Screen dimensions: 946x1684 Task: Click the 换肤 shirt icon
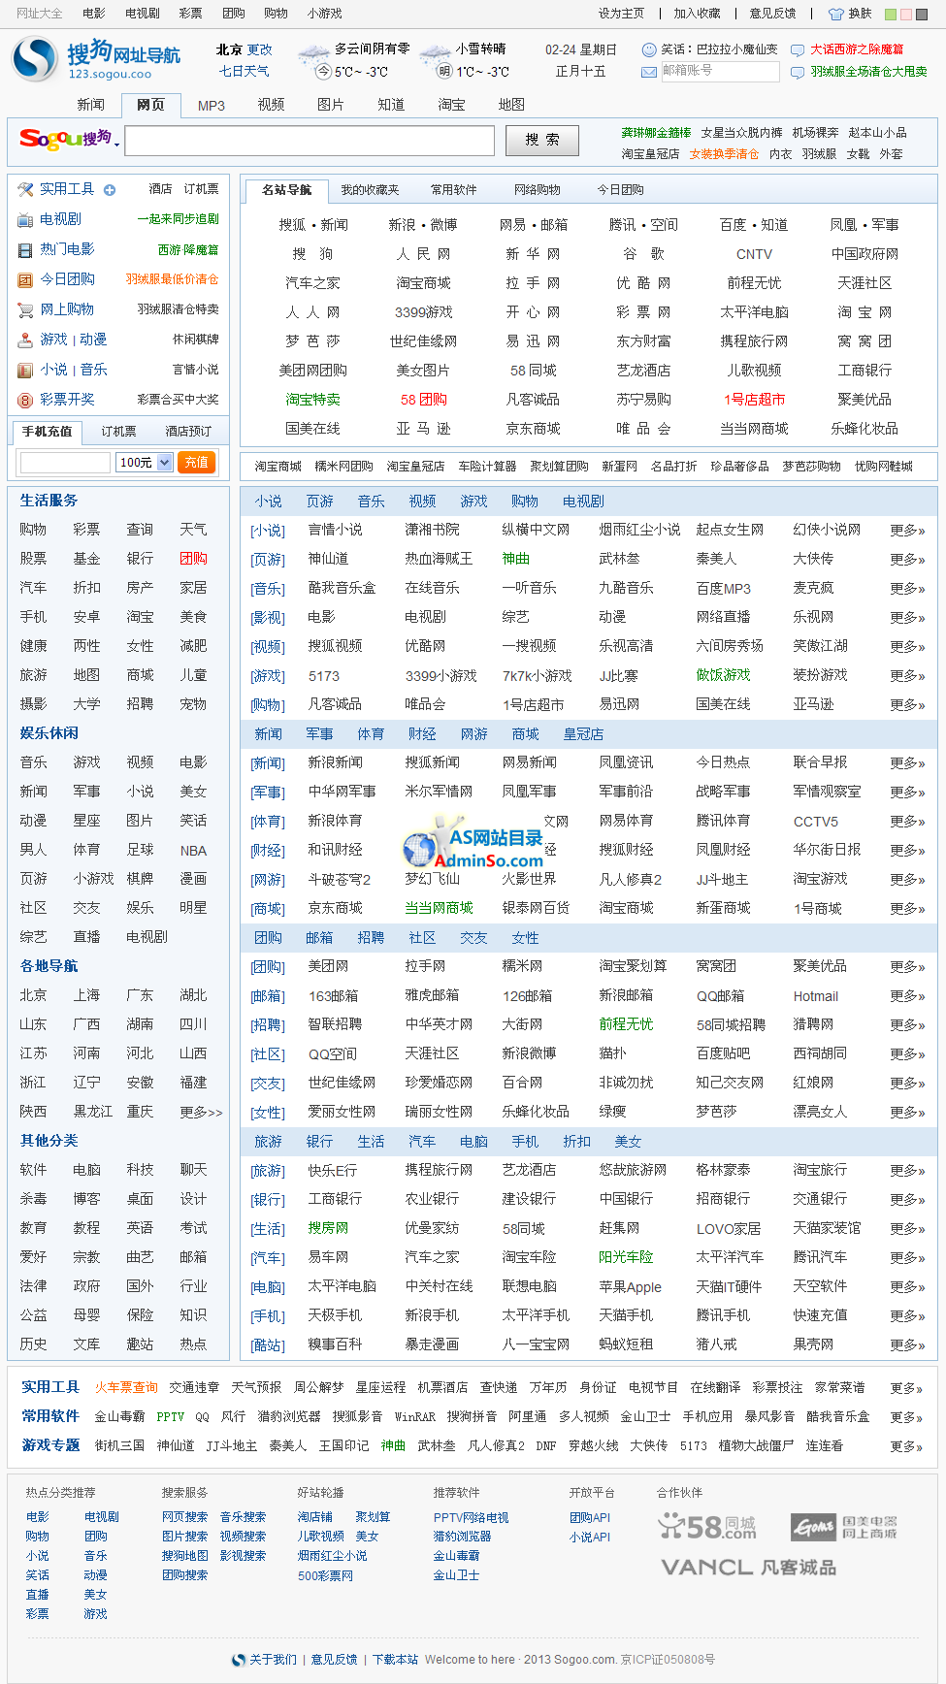pyautogui.click(x=836, y=14)
